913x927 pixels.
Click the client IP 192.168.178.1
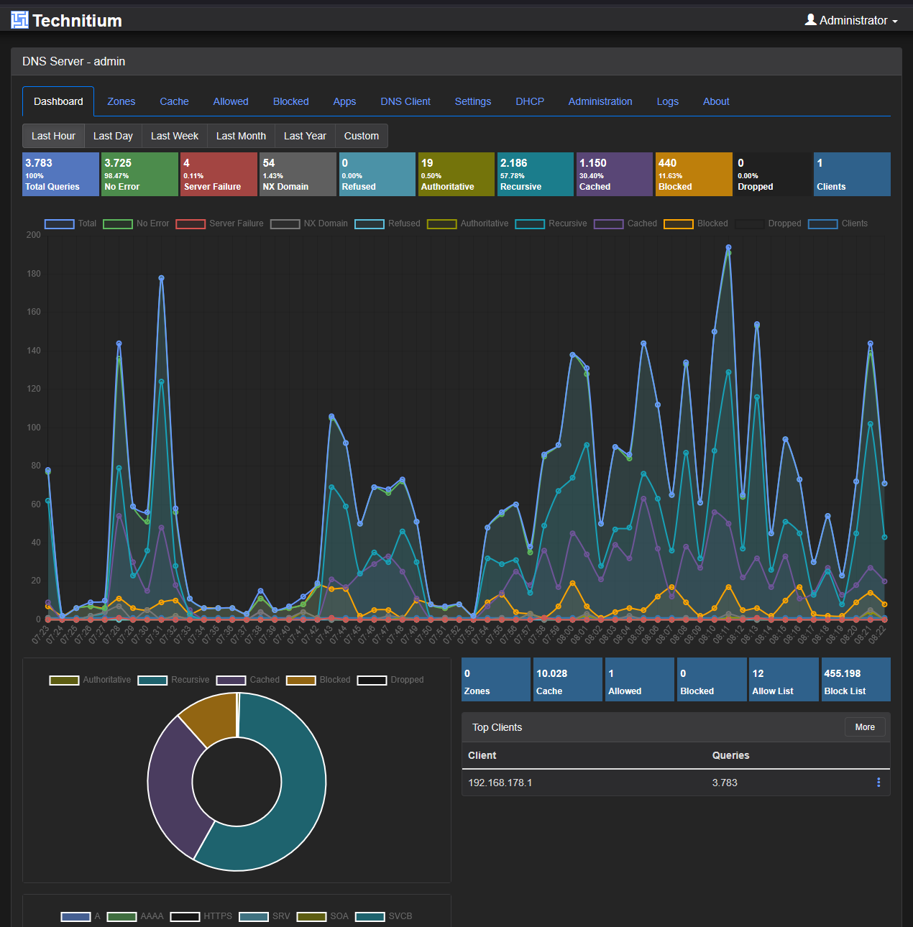tap(500, 783)
